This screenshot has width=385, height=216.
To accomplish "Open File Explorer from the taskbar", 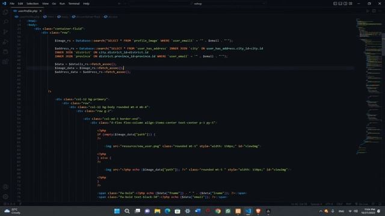I will 157,211.
